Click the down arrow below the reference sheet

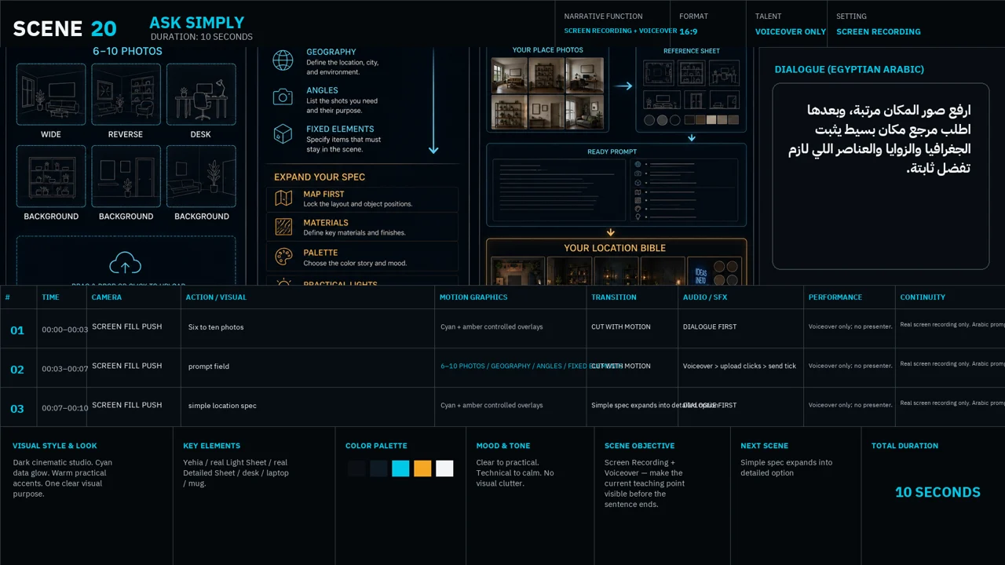(x=692, y=138)
